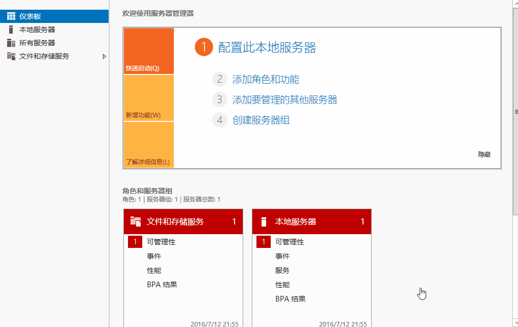Click the 欢迎使用服务器管理器 heading

point(158,14)
